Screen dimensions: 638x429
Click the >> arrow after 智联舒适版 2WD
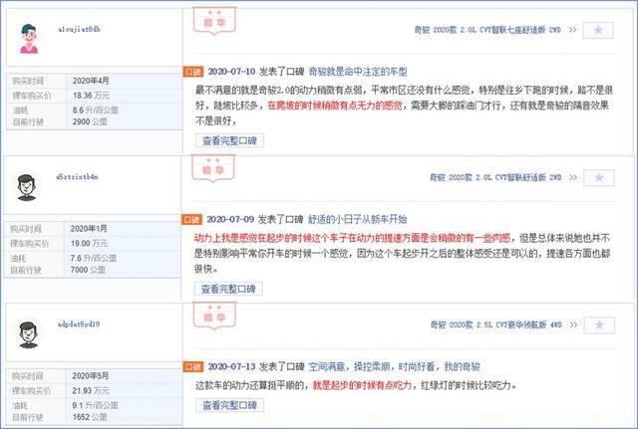(x=573, y=177)
